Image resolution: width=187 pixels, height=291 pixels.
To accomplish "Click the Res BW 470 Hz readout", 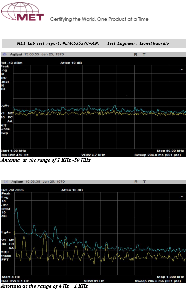I will pos(15,155).
